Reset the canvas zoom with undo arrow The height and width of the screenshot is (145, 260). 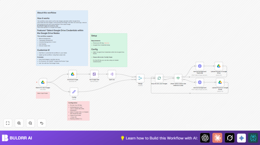click(42, 123)
